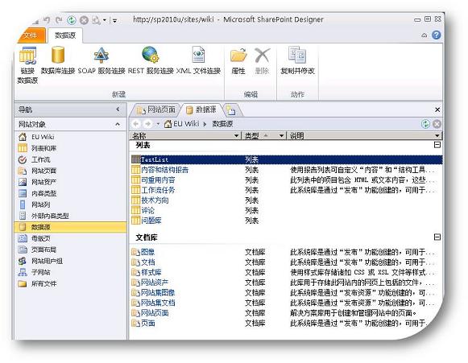The image size is (468, 363).
Task: Click the SOAP 服务连接 icon
Action: point(101,56)
